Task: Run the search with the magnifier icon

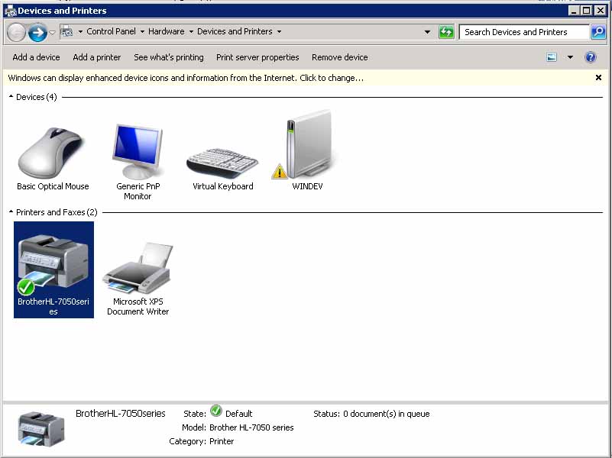Action: point(597,32)
